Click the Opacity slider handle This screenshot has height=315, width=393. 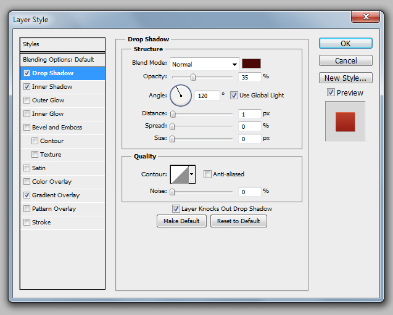[193, 77]
